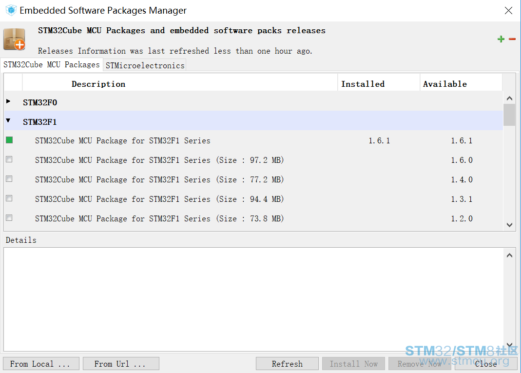The width and height of the screenshot is (521, 373).
Task: Switch to STM32Cube MCU Packages tab
Action: 52,64
